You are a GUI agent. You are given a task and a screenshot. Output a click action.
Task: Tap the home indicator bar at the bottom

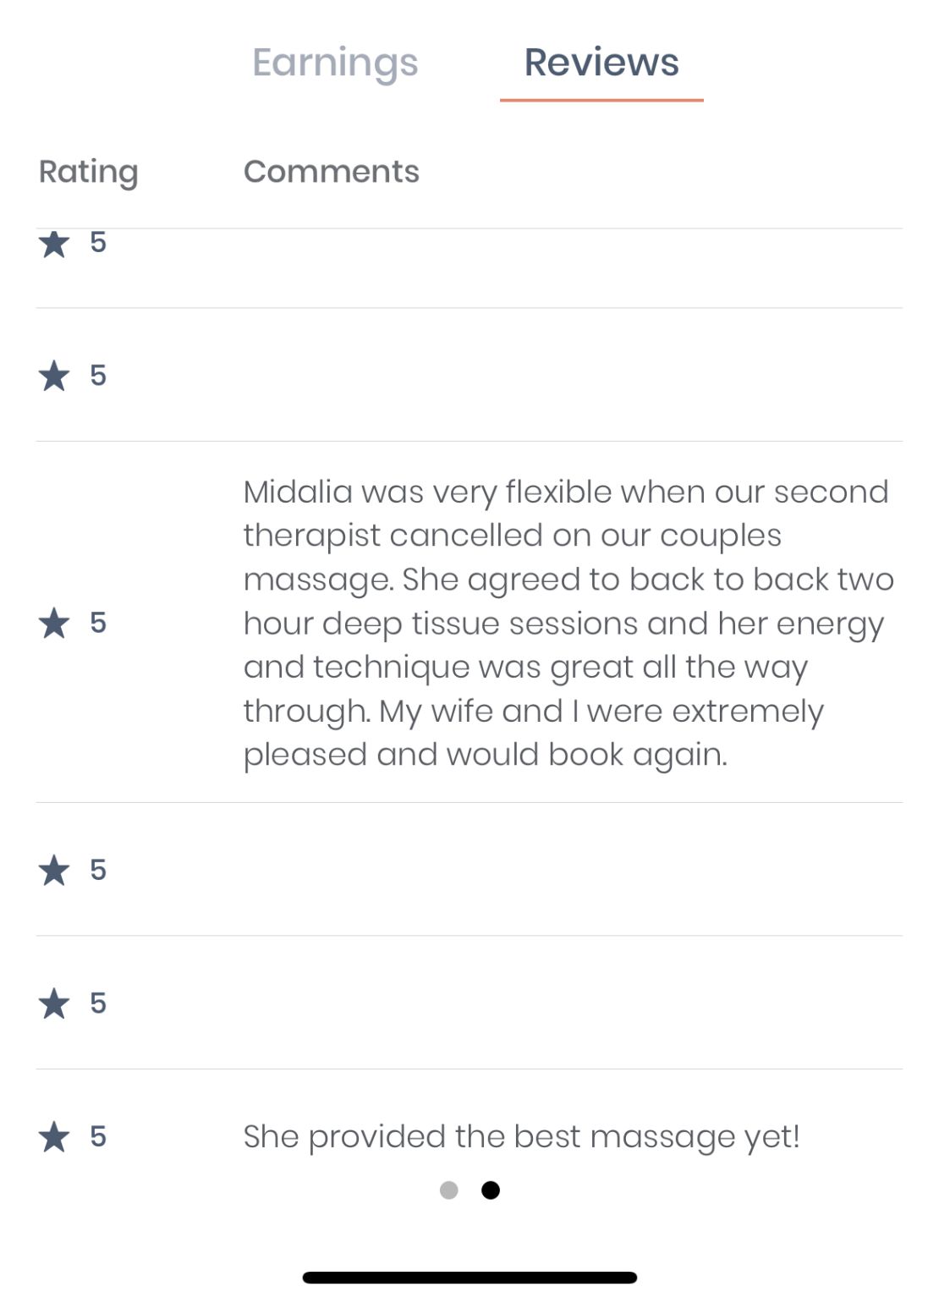tap(469, 1278)
